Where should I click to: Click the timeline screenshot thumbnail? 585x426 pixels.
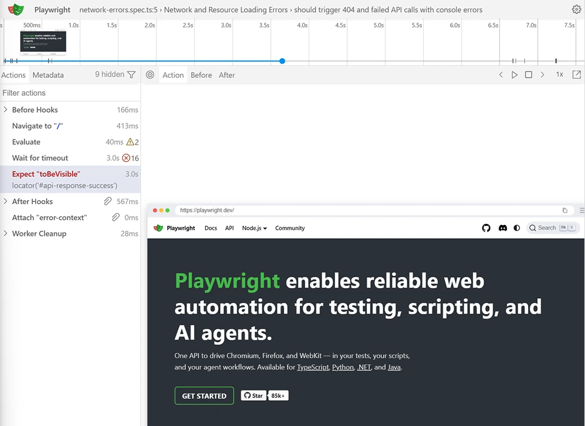click(x=43, y=42)
